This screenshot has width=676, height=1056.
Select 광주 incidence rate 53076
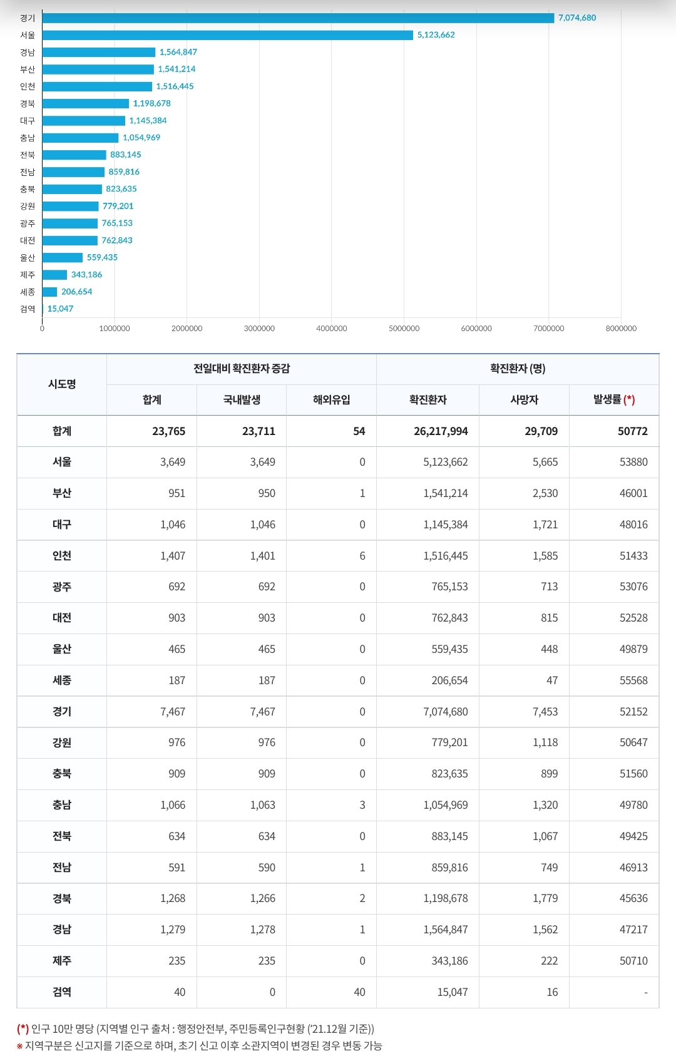633,587
